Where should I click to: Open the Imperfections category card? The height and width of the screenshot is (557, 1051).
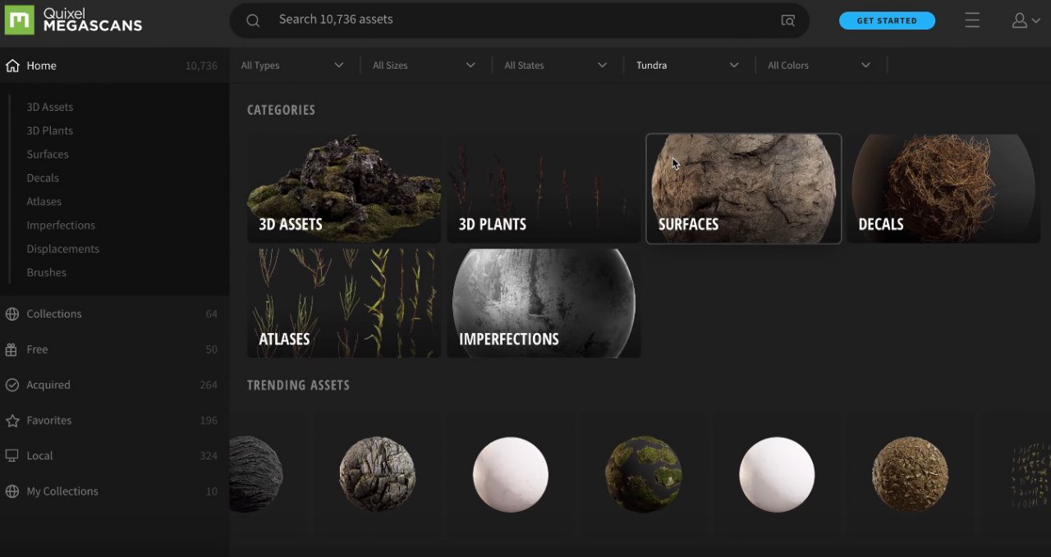(544, 304)
